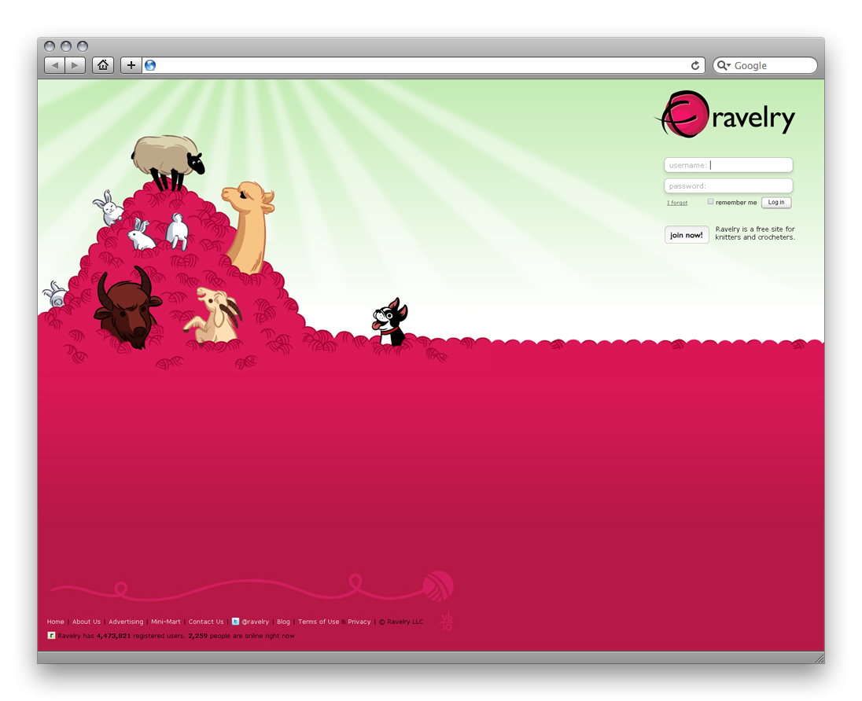Image resolution: width=862 pixels, height=701 pixels.
Task: Click the 'join now!' button
Action: (687, 234)
